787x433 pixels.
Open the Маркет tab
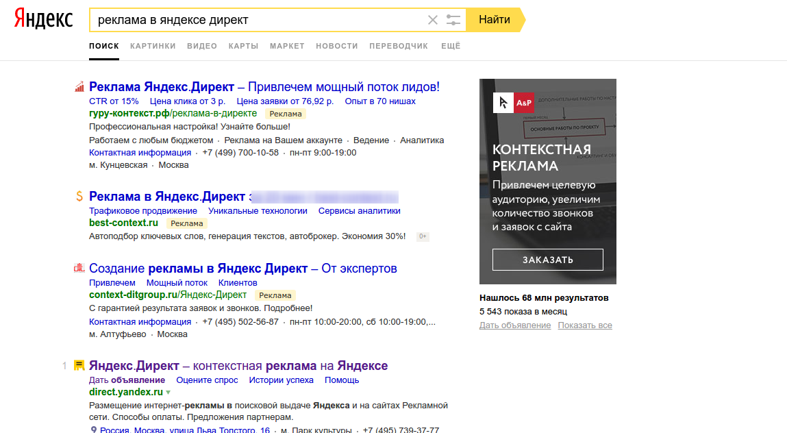[x=287, y=46]
